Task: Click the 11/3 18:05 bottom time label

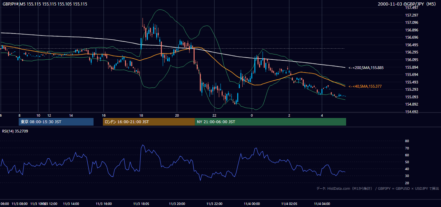Action: [141, 204]
